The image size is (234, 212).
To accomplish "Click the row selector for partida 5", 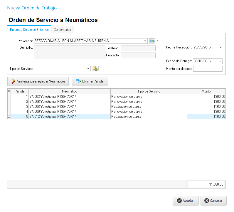I will click(x=9, y=117).
